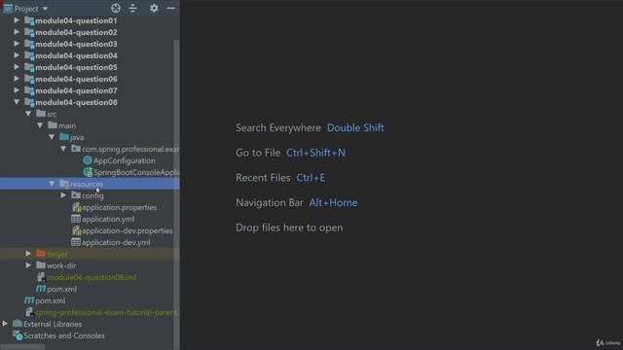Click SpringBootConsoleApplication class icon
Image resolution: width=623 pixels, height=350 pixels.
(x=88, y=172)
